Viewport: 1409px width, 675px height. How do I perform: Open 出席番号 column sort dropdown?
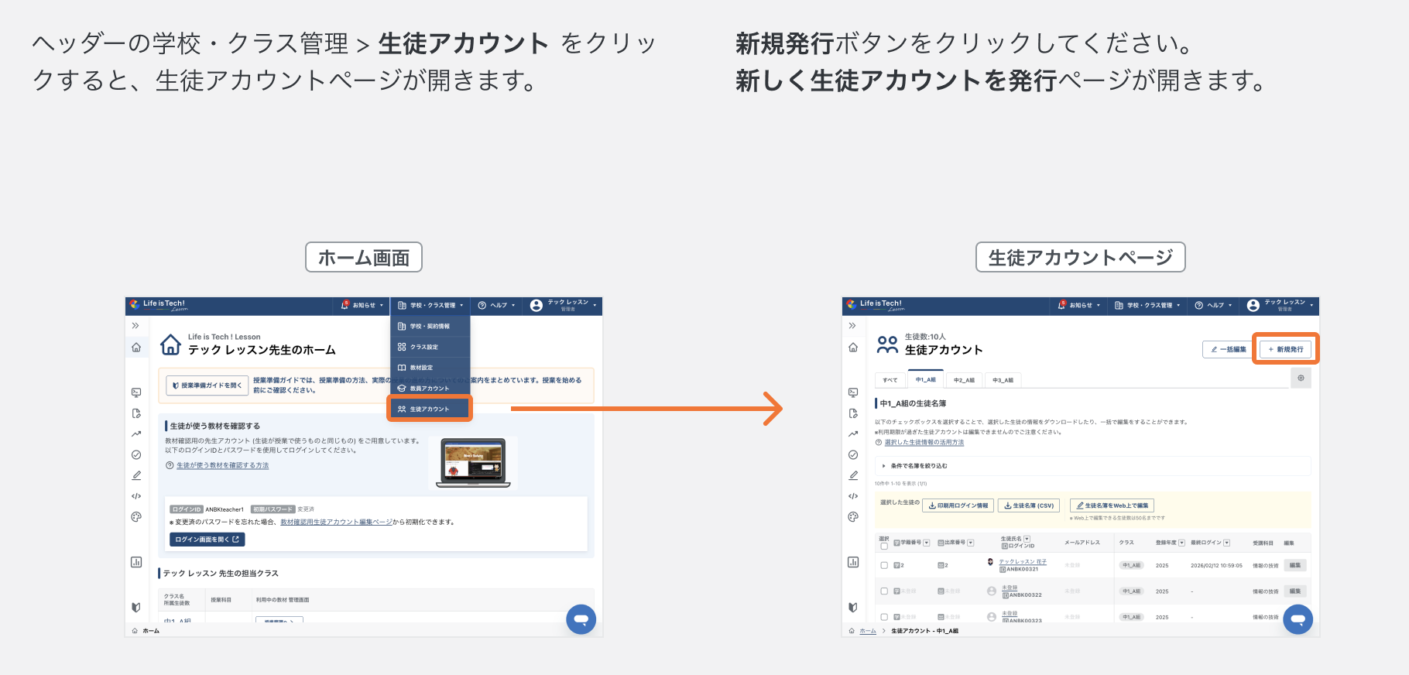pos(971,543)
